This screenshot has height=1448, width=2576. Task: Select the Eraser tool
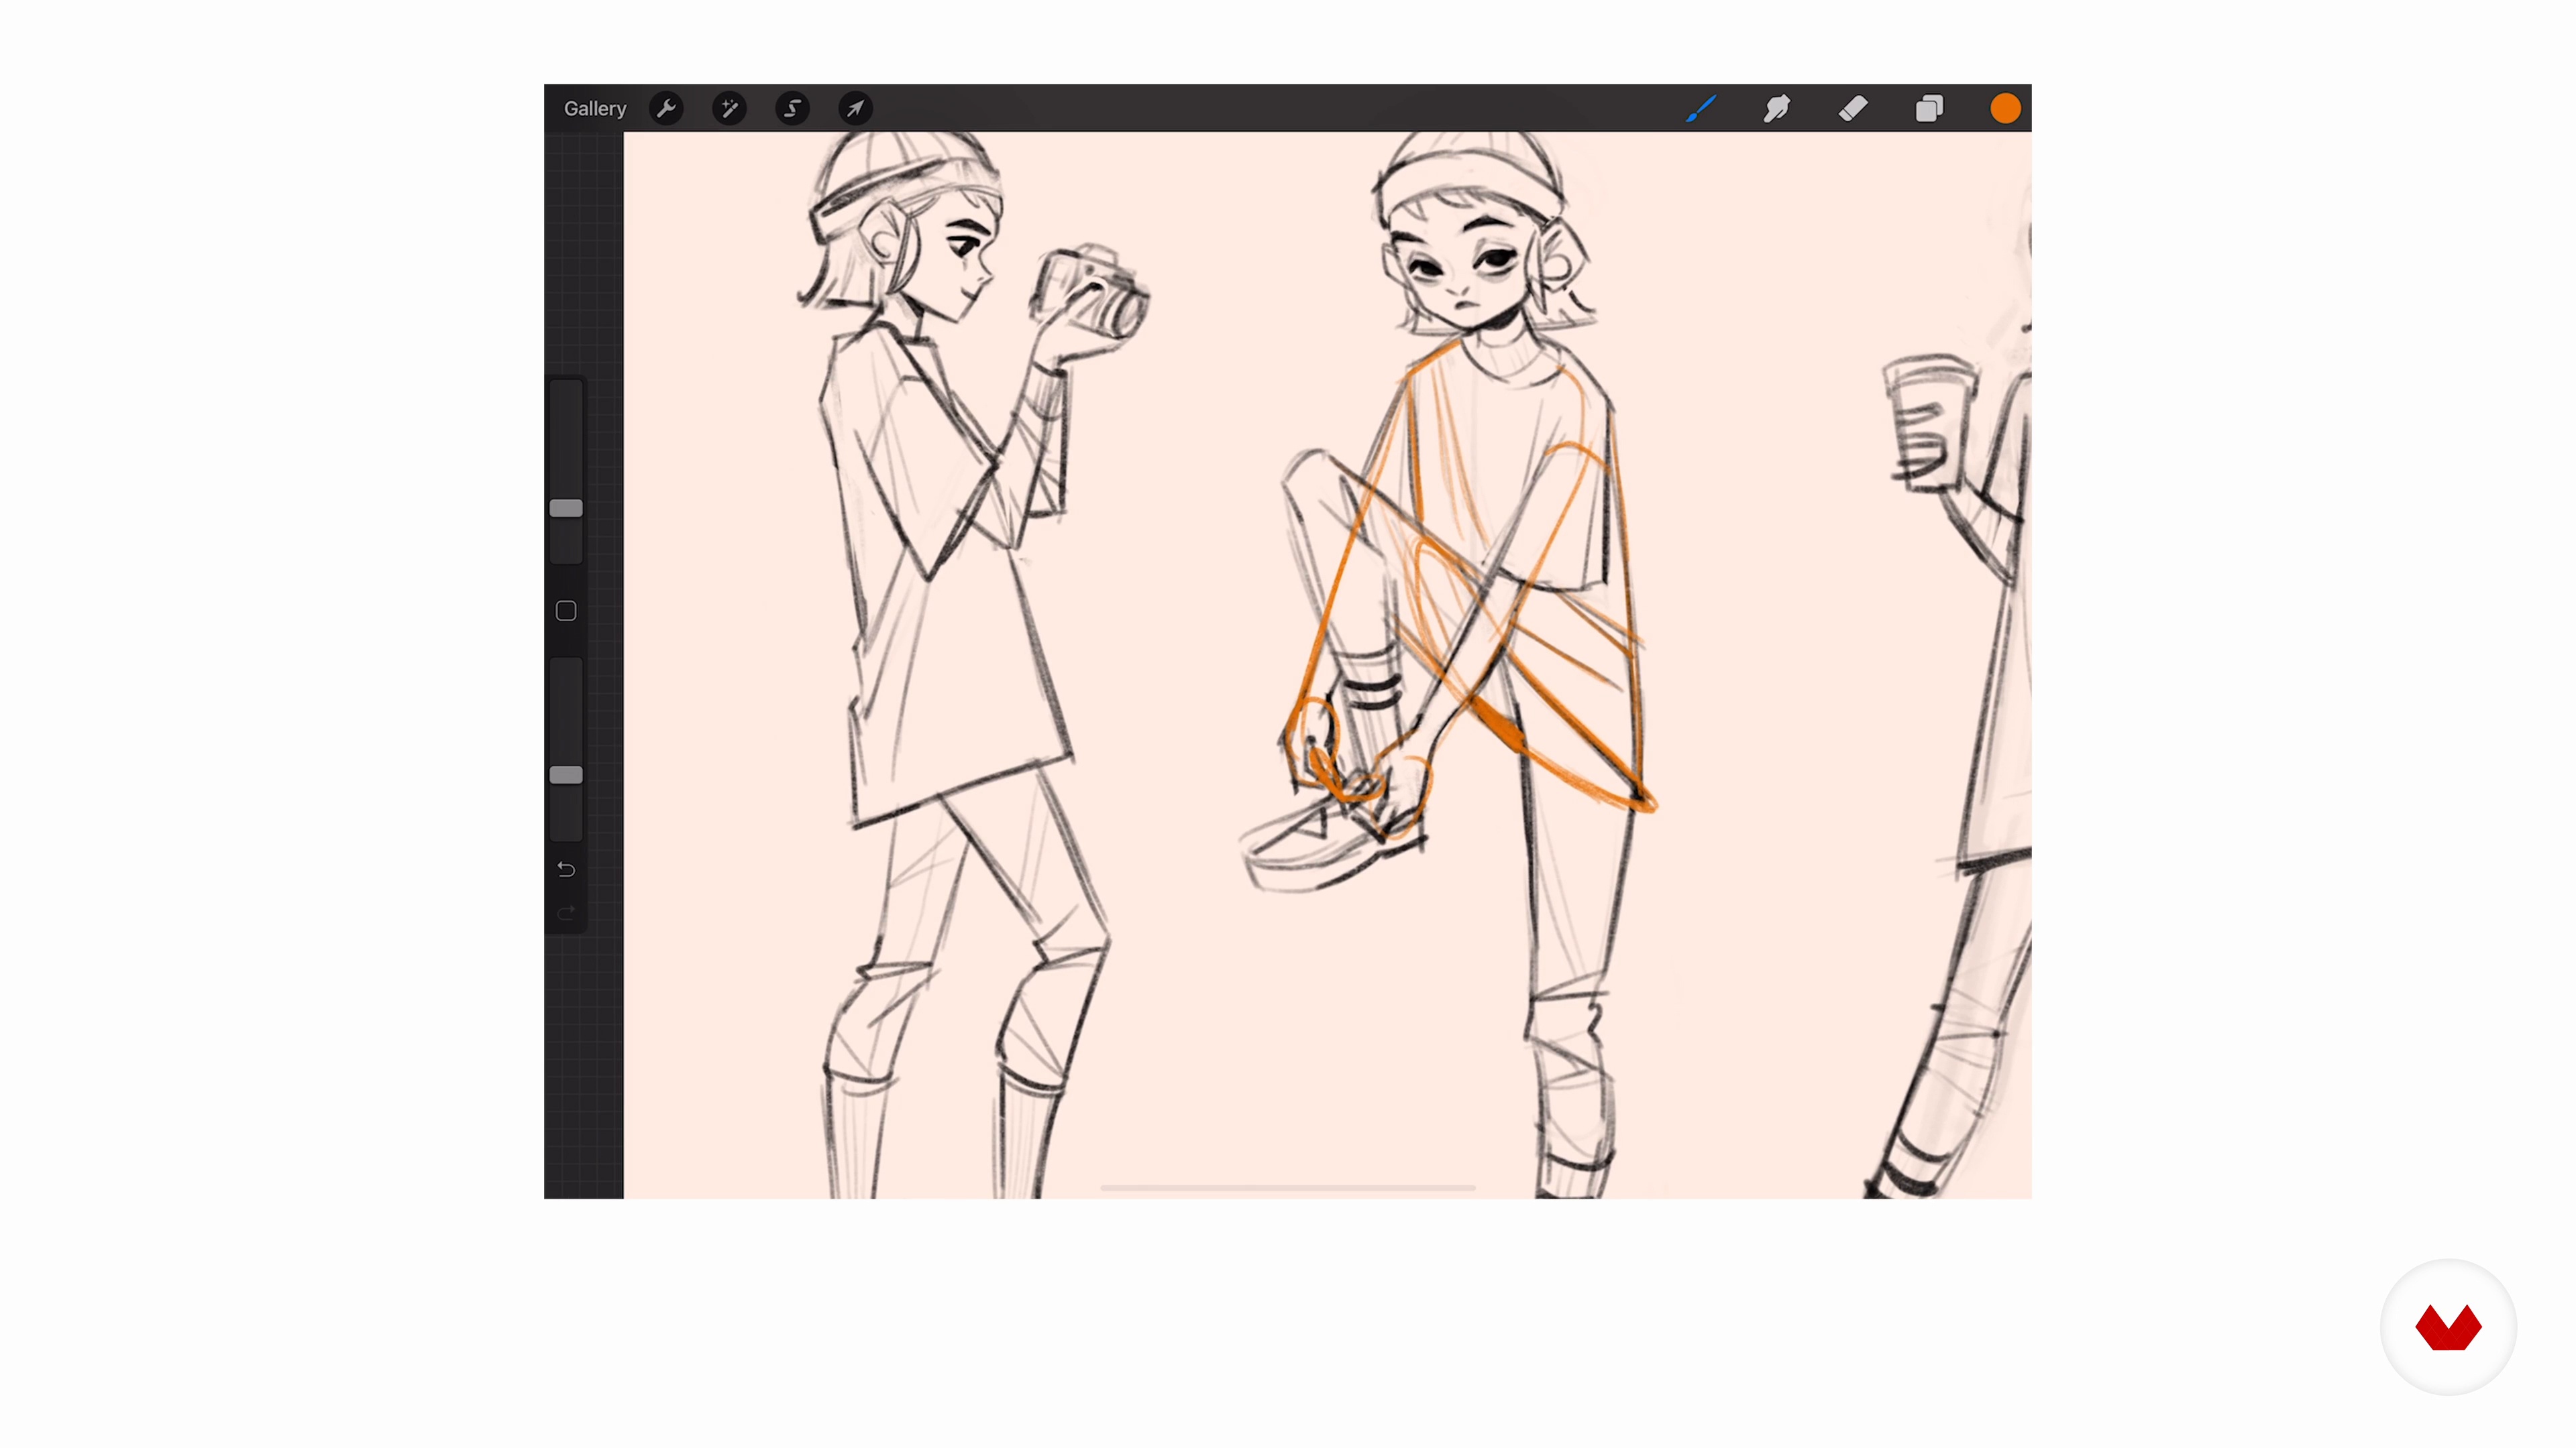[x=1853, y=109]
